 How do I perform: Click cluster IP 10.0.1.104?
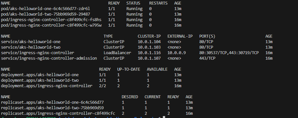149,41
